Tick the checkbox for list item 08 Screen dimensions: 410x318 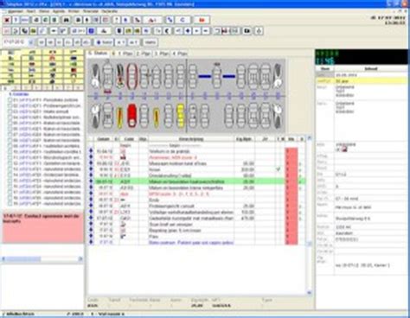(10, 140)
